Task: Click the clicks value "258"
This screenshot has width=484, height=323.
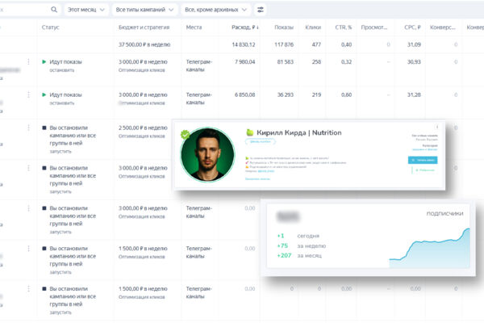Action: 316,62
